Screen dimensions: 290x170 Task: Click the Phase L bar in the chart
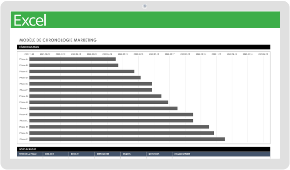111,121
